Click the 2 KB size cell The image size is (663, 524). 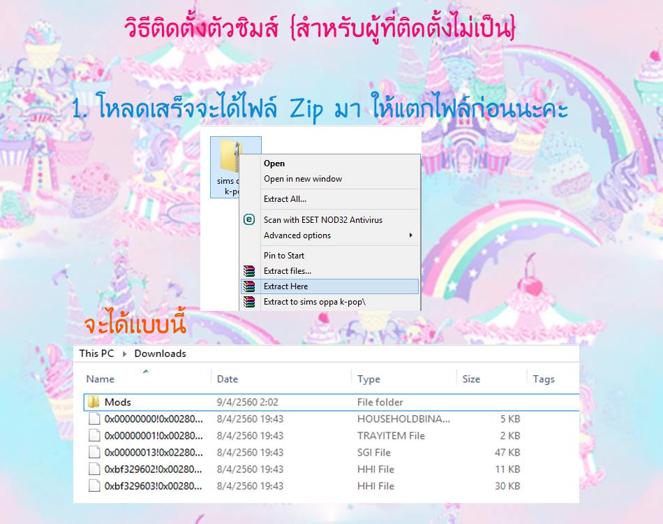click(510, 435)
